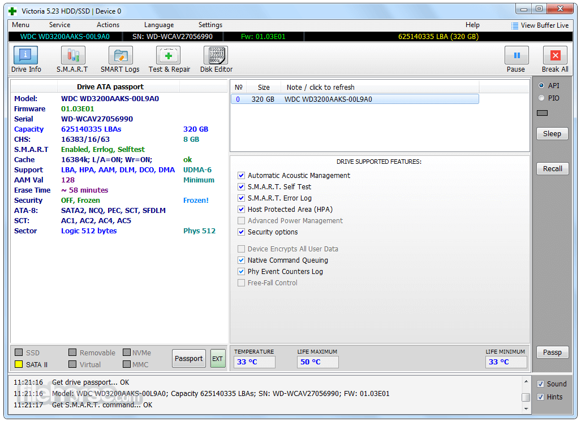581x422 pixels.
Task: Toggle Free-Fall Control checkbox
Action: 241,283
